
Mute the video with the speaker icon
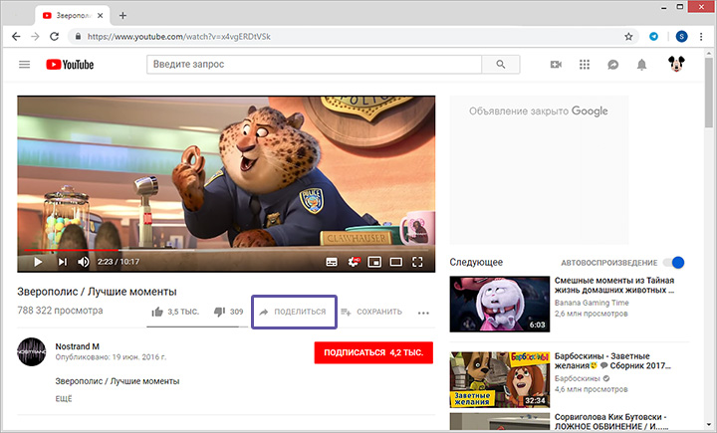[84, 262]
